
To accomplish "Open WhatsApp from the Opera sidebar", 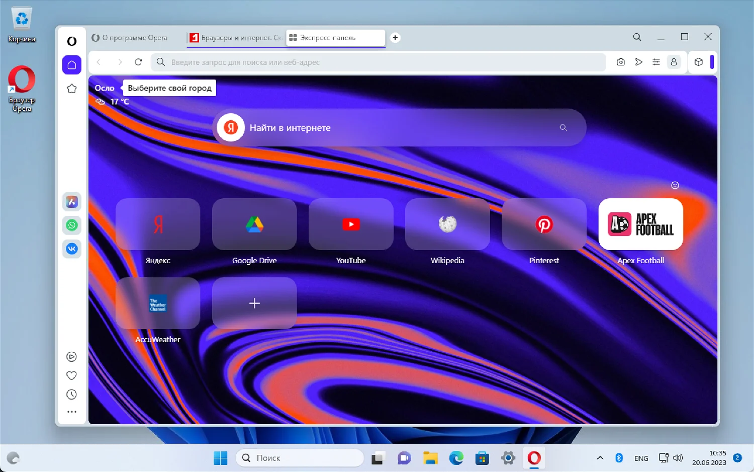I will (72, 225).
